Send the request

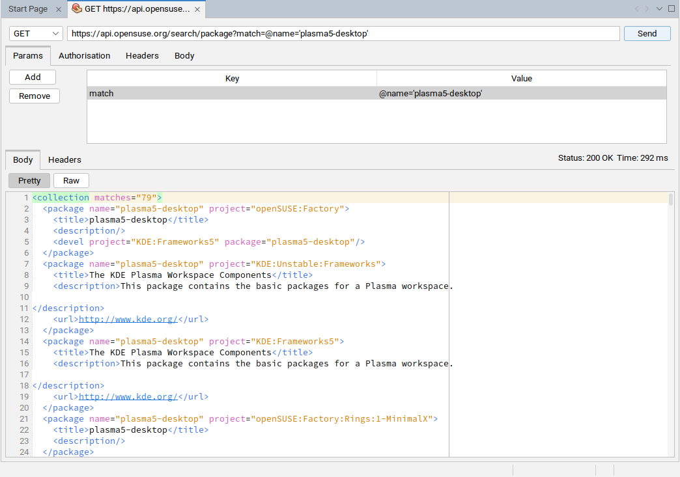tap(647, 33)
